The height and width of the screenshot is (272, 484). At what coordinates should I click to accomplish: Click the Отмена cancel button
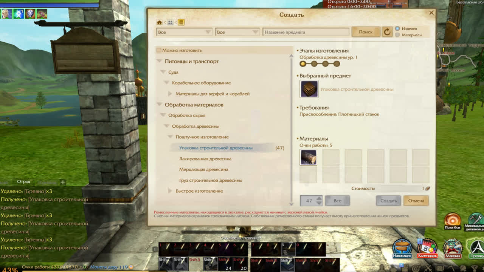click(x=416, y=201)
